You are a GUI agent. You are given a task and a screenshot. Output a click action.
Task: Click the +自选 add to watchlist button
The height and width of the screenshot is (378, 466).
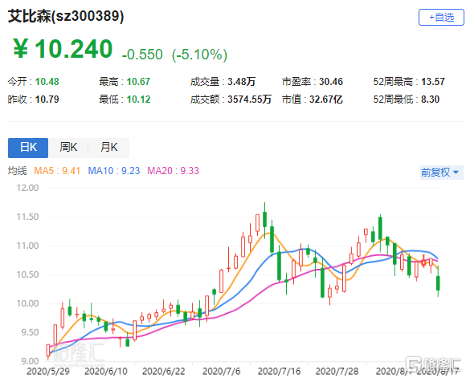[441, 18]
